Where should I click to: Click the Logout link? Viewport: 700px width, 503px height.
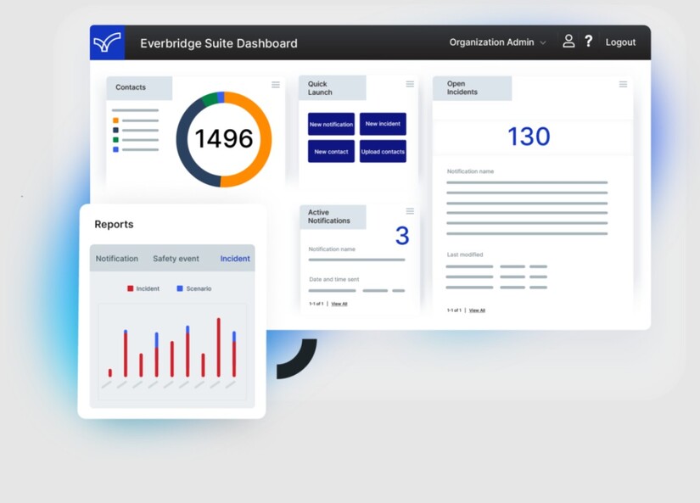(x=620, y=42)
